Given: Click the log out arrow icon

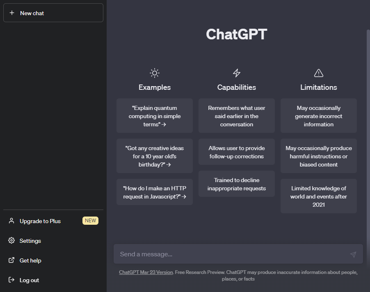Looking at the screenshot, I should coord(11,280).
